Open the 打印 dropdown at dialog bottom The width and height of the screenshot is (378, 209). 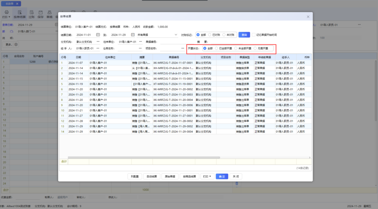(x=207, y=177)
